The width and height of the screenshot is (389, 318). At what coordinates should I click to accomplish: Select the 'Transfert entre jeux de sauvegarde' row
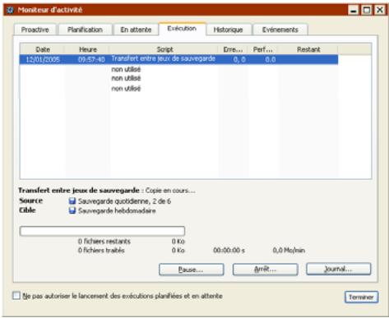click(178, 59)
